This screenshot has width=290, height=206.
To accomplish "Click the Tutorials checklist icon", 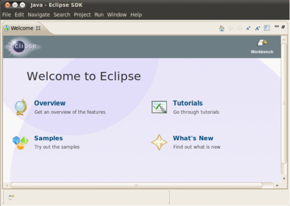I will 159,107.
